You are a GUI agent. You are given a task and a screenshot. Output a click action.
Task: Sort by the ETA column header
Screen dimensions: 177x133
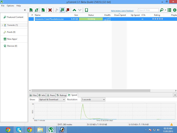click(145, 15)
